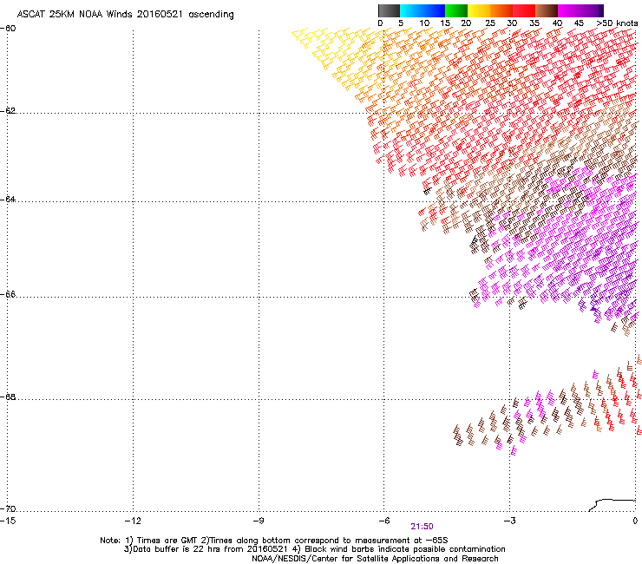This screenshot has height=564, width=642.
Task: Click the '25' value under the color legend
Action: [x=490, y=23]
